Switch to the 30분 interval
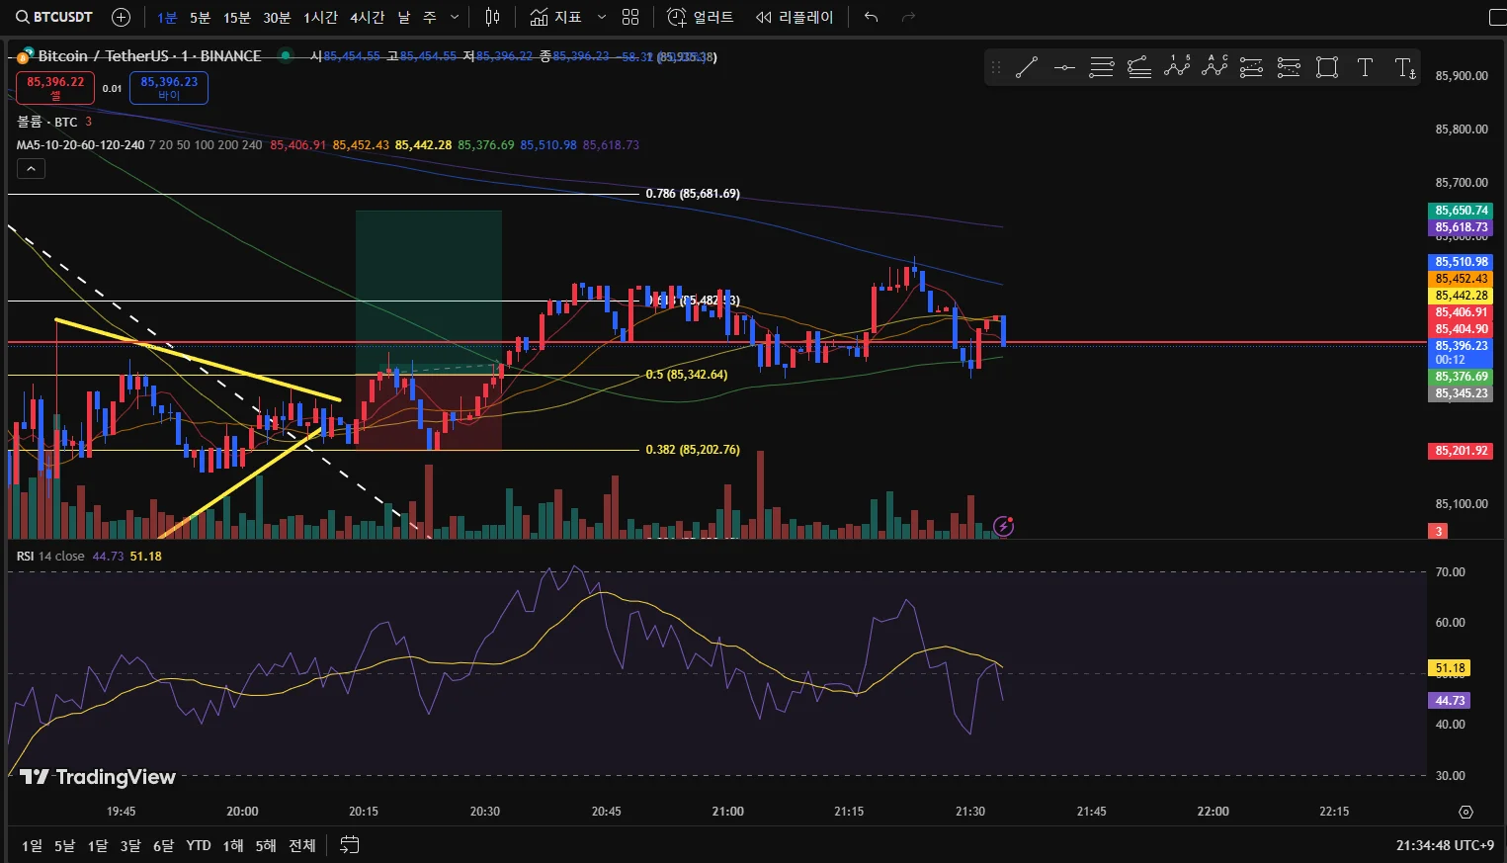This screenshot has width=1507, height=863. (277, 17)
